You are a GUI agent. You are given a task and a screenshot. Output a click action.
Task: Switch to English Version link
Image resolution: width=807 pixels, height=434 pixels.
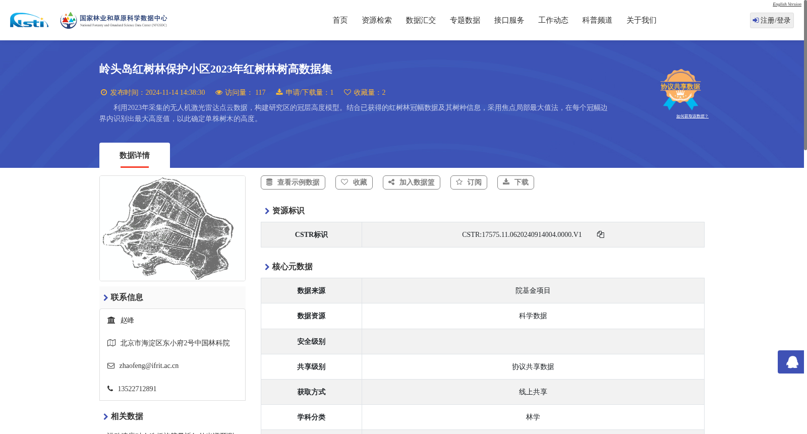coord(787,4)
